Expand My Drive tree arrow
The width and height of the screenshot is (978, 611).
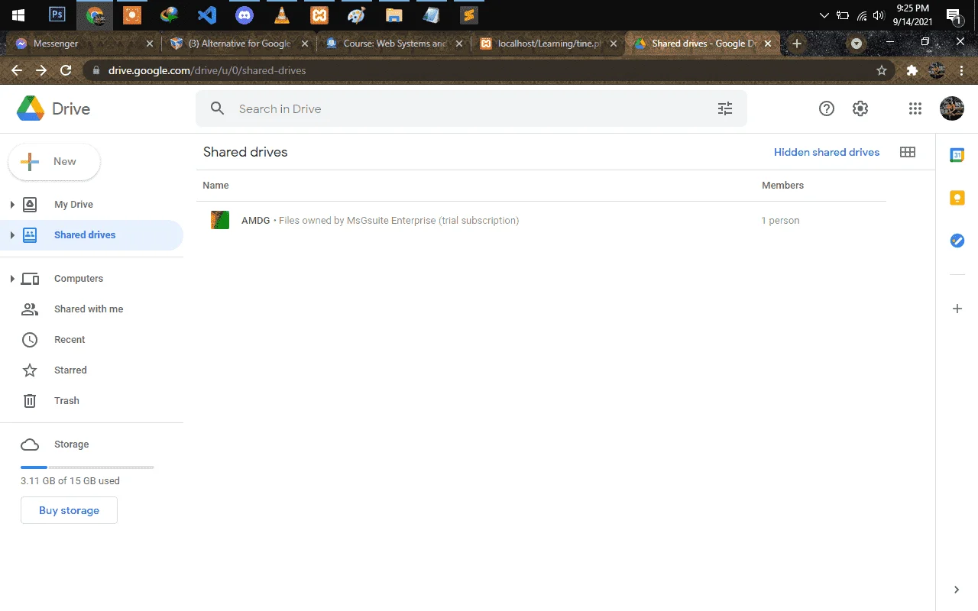(x=12, y=205)
